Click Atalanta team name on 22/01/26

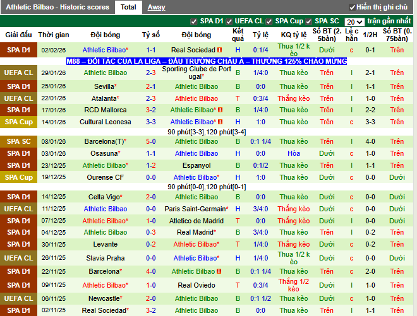106,98
